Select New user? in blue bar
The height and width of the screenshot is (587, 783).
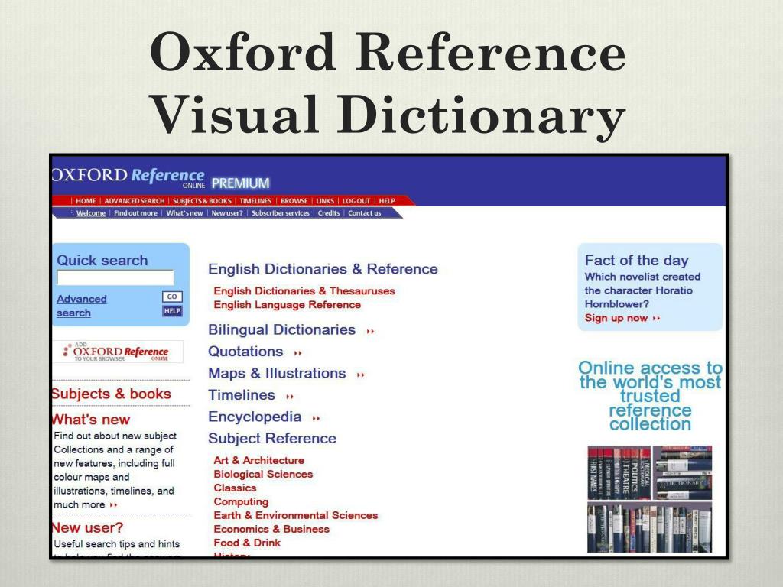[227, 213]
